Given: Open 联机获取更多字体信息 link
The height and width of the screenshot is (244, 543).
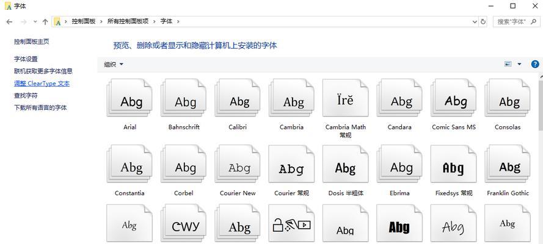Looking at the screenshot, I should (x=43, y=71).
